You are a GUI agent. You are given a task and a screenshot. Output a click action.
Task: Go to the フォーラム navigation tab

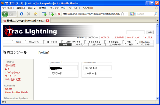[x=80, y=45]
